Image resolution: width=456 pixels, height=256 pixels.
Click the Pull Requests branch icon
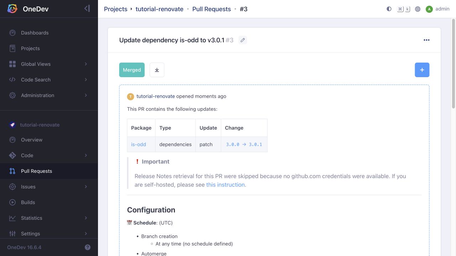[x=12, y=171]
